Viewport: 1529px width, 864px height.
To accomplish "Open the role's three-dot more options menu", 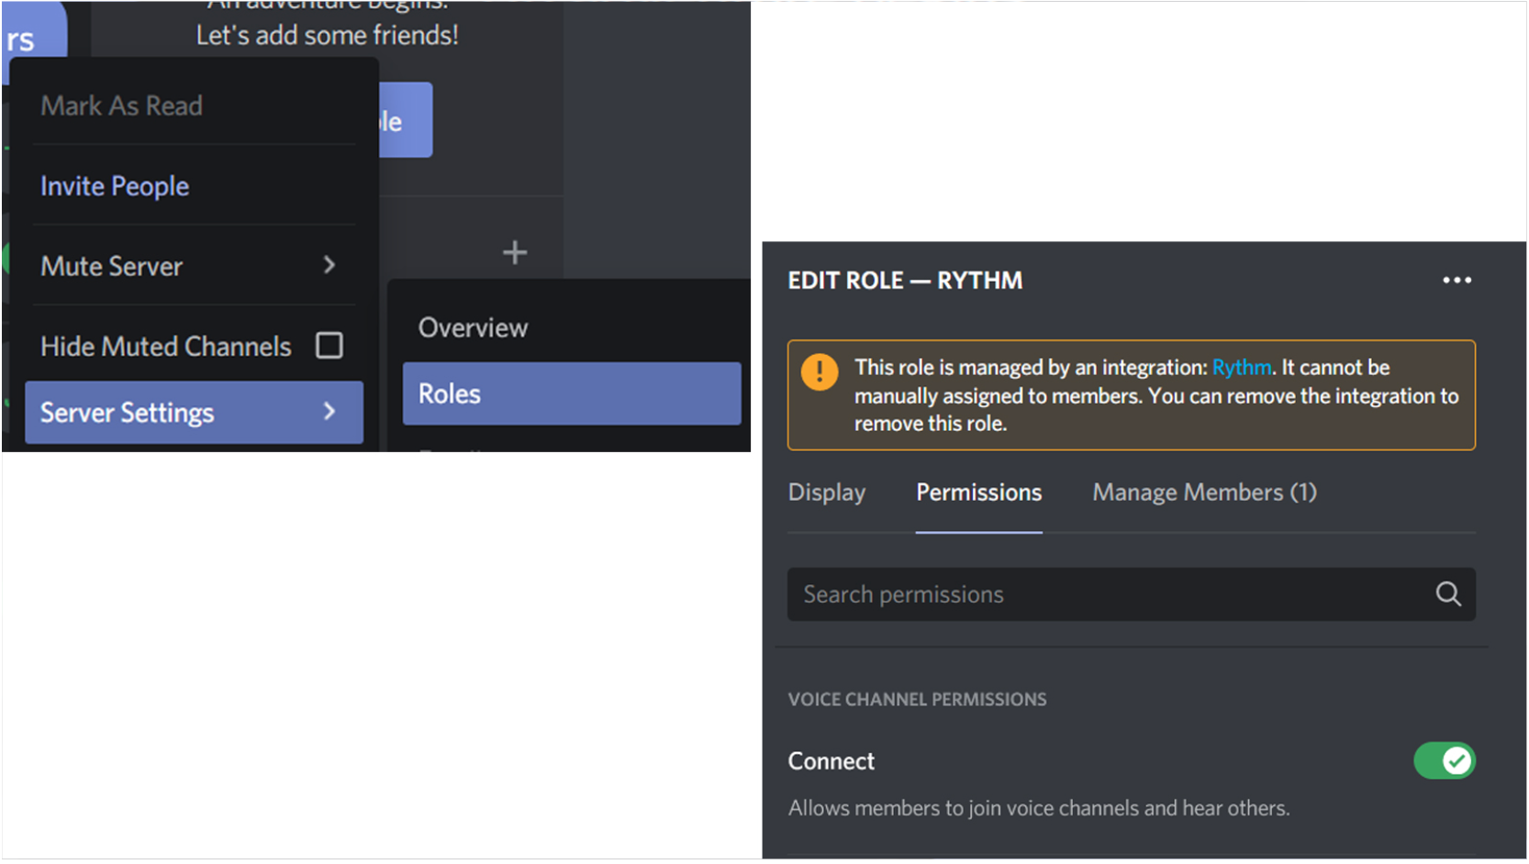I will pyautogui.click(x=1456, y=281).
